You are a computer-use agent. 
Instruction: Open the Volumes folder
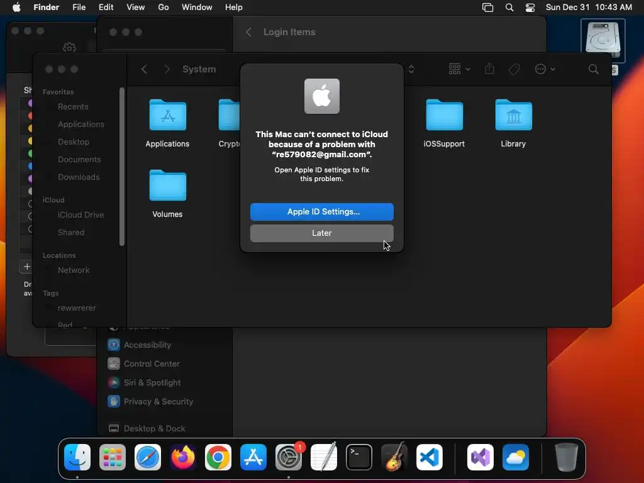167,194
